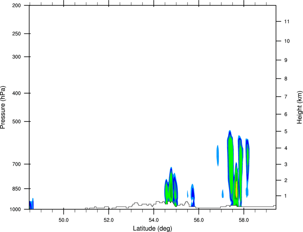This screenshot has height=232, width=303.
Task: Click the isolated light-blue blob near latitude 56.9
Action: pos(218,156)
